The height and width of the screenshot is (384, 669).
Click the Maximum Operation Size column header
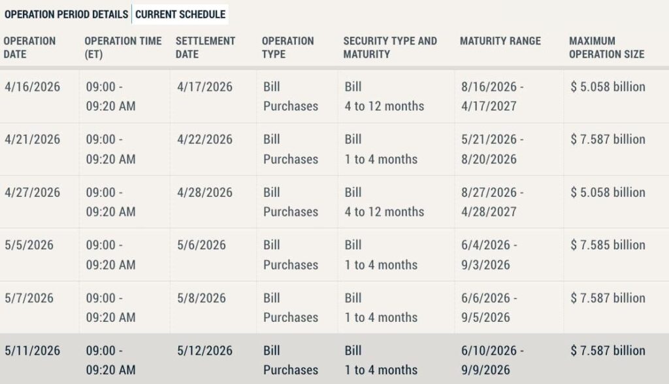(x=606, y=47)
